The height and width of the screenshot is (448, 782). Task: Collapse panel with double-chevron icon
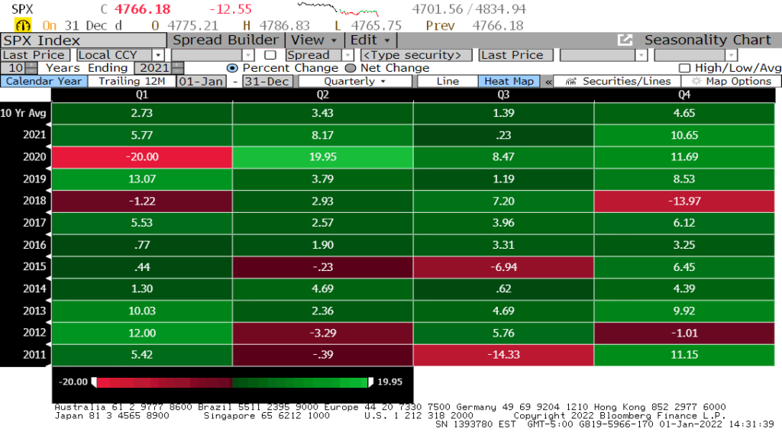point(548,82)
